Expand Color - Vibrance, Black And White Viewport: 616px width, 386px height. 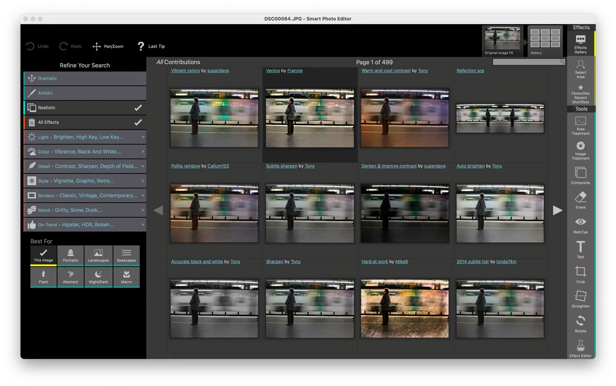pos(85,151)
